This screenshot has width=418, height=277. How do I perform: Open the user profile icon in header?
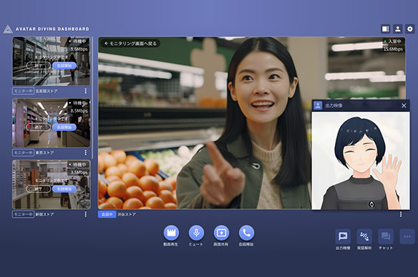[x=397, y=29]
